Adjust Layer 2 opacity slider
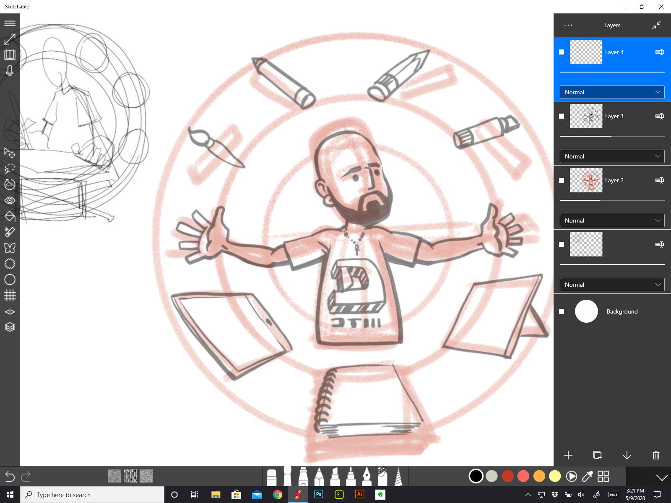This screenshot has width=671, height=503. click(x=612, y=200)
